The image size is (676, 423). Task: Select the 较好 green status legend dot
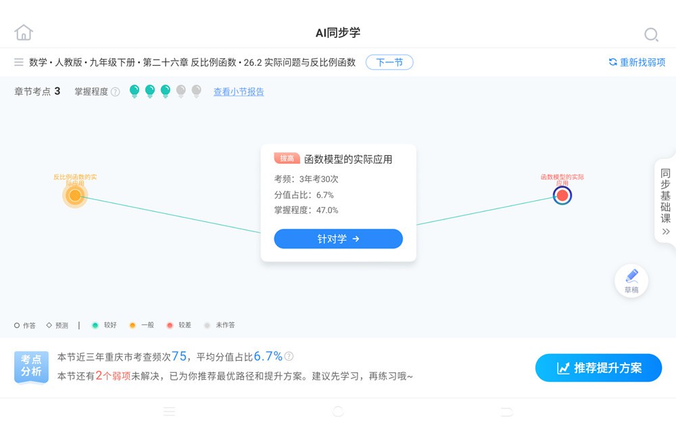coord(95,325)
